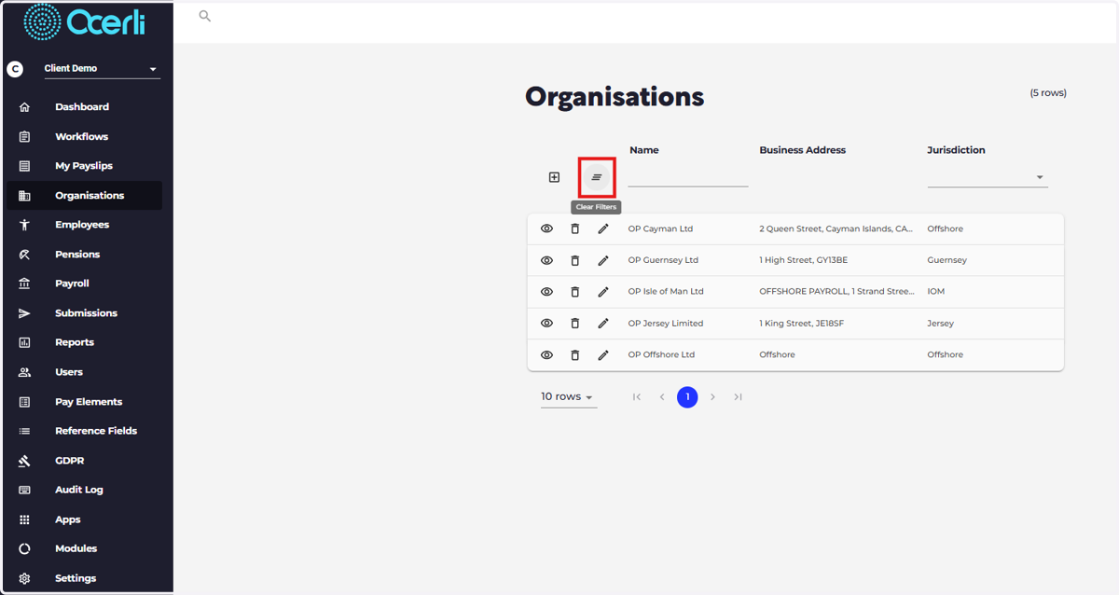This screenshot has height=595, width=1119.
Task: Open My Payslips page
Action: point(83,166)
